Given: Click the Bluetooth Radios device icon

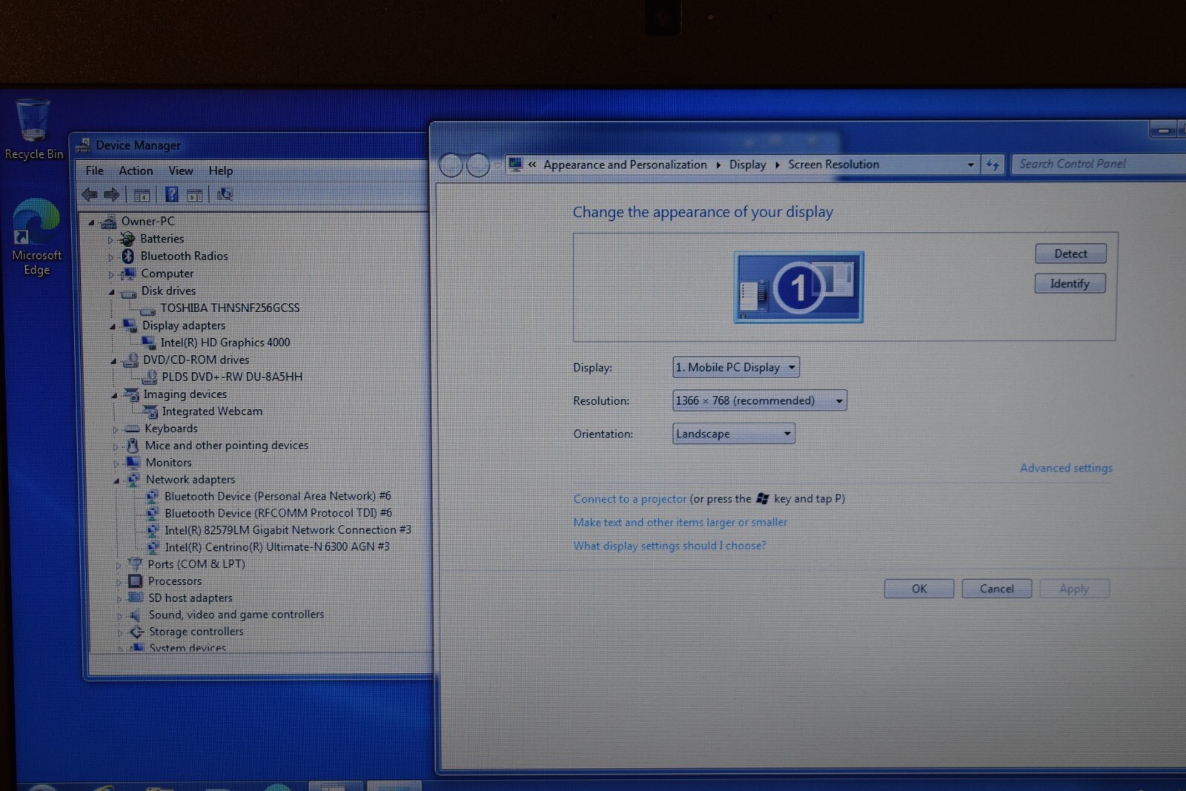Looking at the screenshot, I should pyautogui.click(x=127, y=256).
